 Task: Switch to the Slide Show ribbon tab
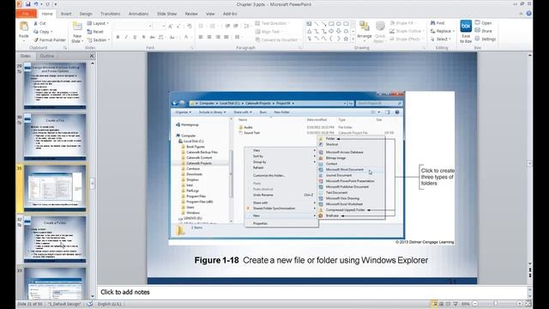(166, 14)
